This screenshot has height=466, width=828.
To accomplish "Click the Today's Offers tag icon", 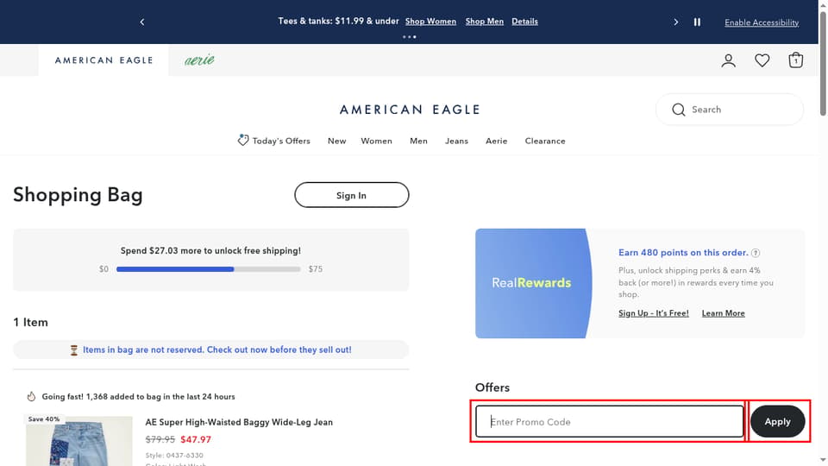I will click(243, 140).
